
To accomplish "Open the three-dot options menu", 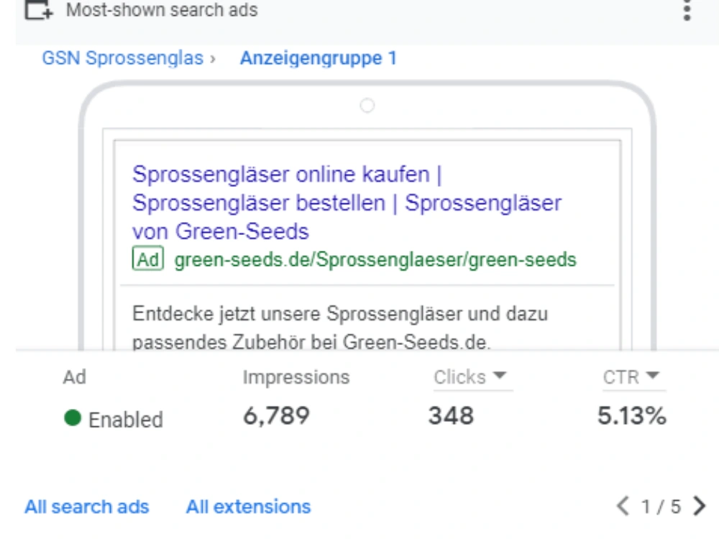I will pyautogui.click(x=687, y=10).
